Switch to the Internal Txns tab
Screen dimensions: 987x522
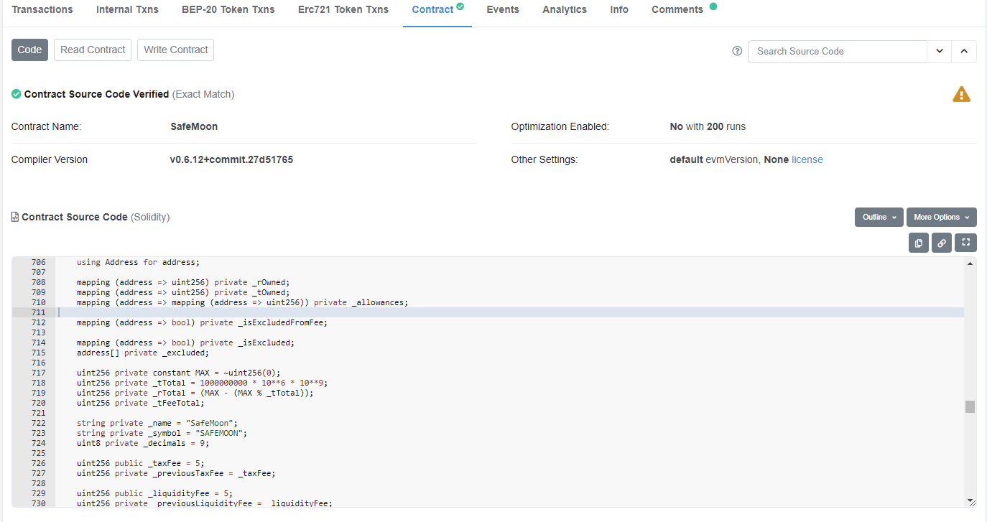click(x=127, y=9)
